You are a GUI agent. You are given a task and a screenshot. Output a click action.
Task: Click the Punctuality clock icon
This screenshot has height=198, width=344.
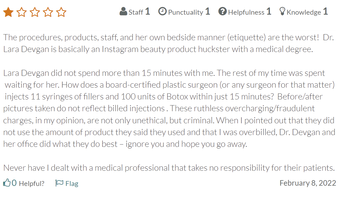click(162, 11)
